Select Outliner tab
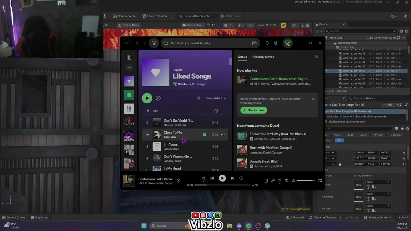The width and height of the screenshot is (411, 231). tap(324, 24)
